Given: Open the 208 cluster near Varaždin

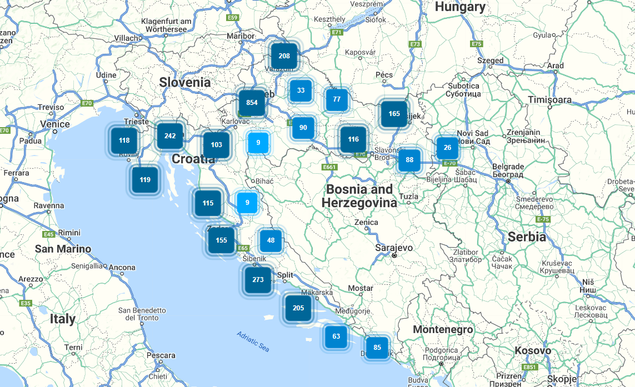Looking at the screenshot, I should tap(284, 56).
